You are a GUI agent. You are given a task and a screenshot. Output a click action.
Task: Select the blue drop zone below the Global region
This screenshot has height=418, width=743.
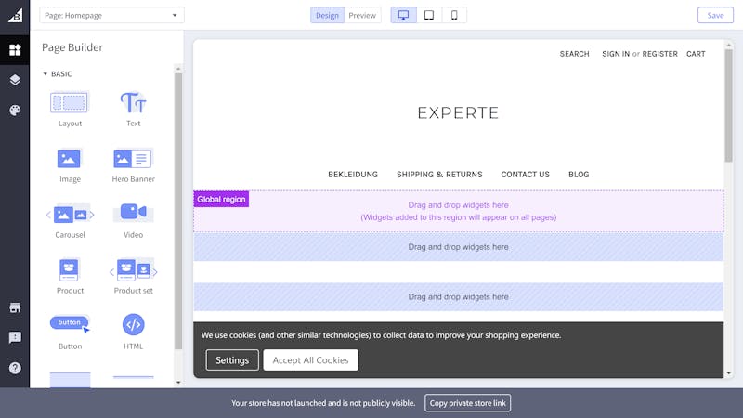tap(458, 247)
